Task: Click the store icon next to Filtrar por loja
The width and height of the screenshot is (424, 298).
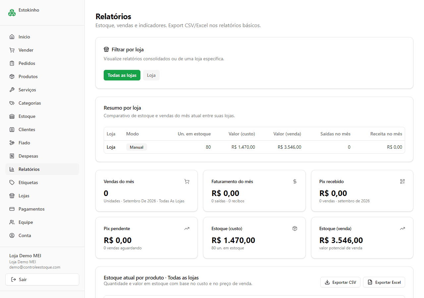Action: (x=106, y=50)
